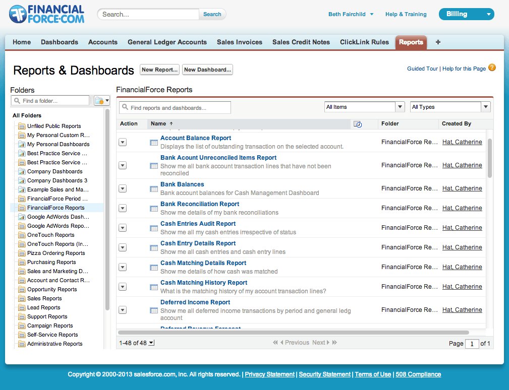Expand the All Items filter dropdown
Image resolution: width=509 pixels, height=390 pixels.
tap(400, 107)
